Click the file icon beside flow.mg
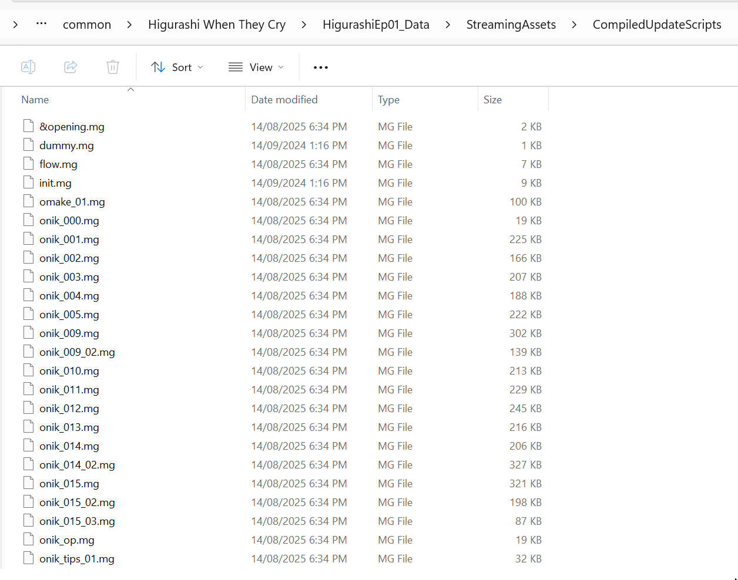Image resolution: width=738 pixels, height=580 pixels. [28, 164]
